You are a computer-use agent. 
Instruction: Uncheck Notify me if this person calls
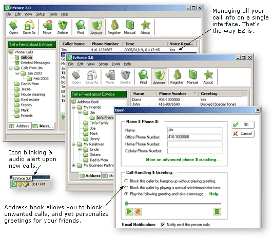163,225
